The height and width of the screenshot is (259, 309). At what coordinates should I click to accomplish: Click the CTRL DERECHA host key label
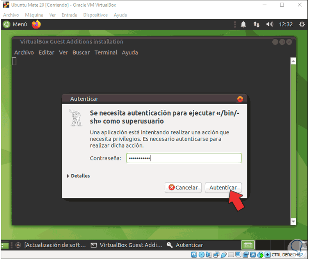pyautogui.click(x=286, y=255)
